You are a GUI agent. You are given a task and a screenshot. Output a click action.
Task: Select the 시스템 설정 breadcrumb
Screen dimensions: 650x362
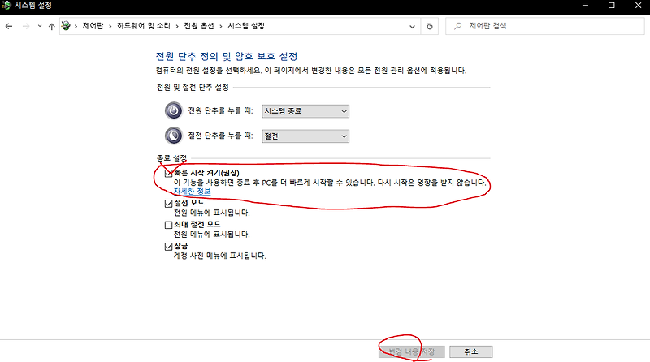point(246,26)
